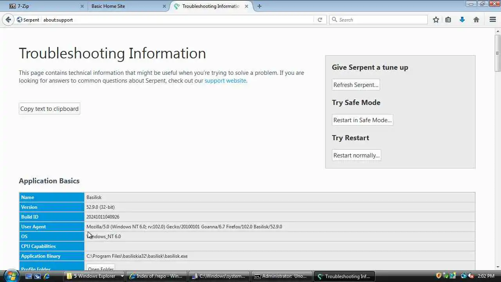Click the Application Binary path value
The height and width of the screenshot is (282, 501).
(x=137, y=256)
